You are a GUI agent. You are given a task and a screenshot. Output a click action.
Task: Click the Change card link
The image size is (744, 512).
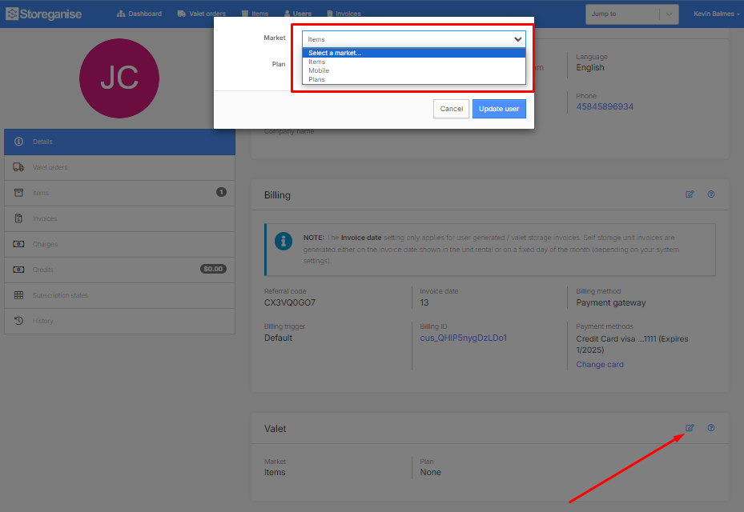600,365
